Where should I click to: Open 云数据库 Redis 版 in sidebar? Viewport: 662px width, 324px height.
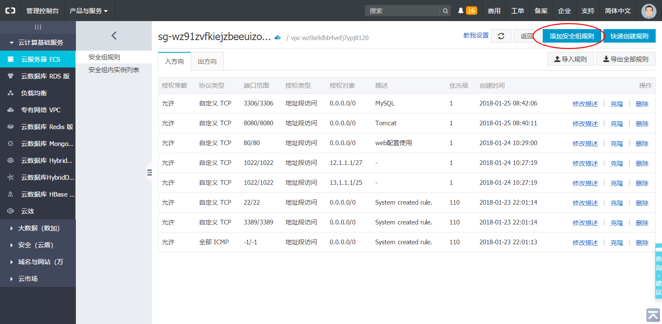point(38,127)
